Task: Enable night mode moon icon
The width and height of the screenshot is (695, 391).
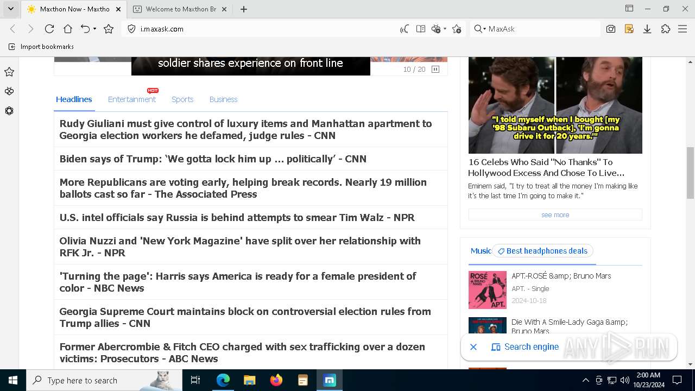Action: click(405, 29)
